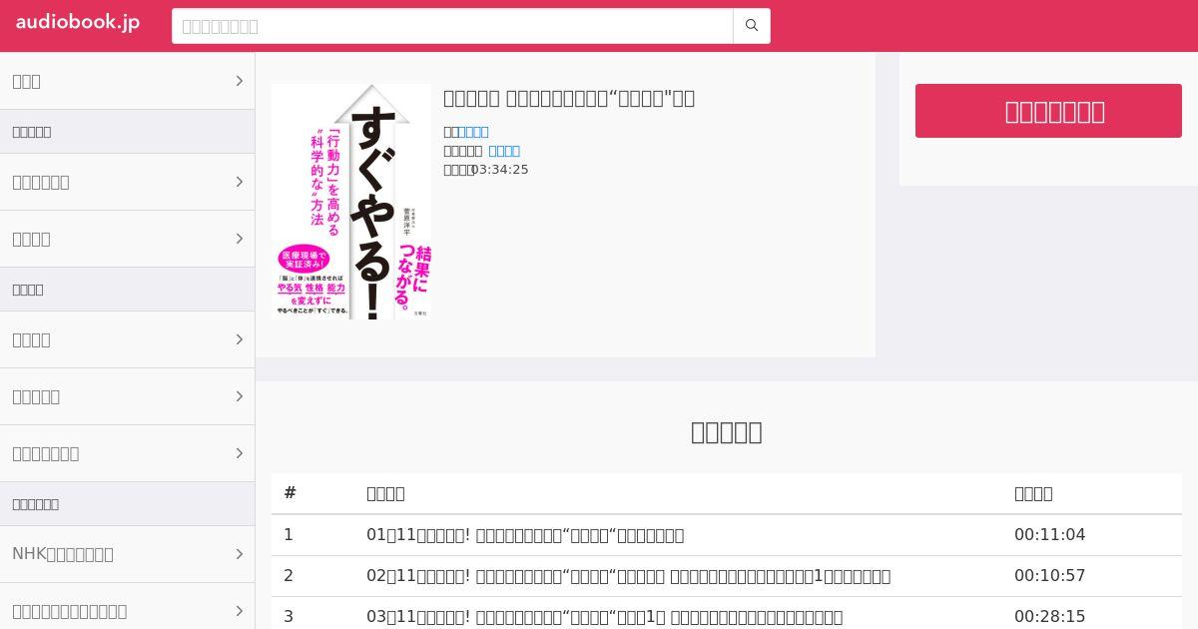The height and width of the screenshot is (629, 1198).
Task: Select chapter row 2 with duration 00:10:57
Action: (x=727, y=576)
